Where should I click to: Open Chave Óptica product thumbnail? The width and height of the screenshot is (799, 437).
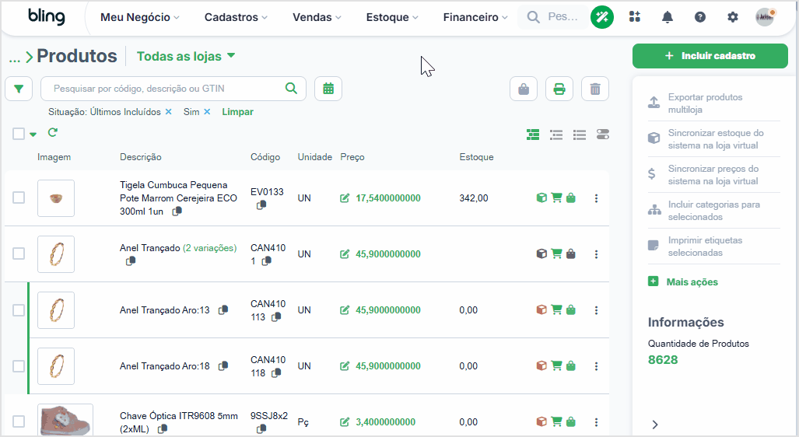coord(65,420)
